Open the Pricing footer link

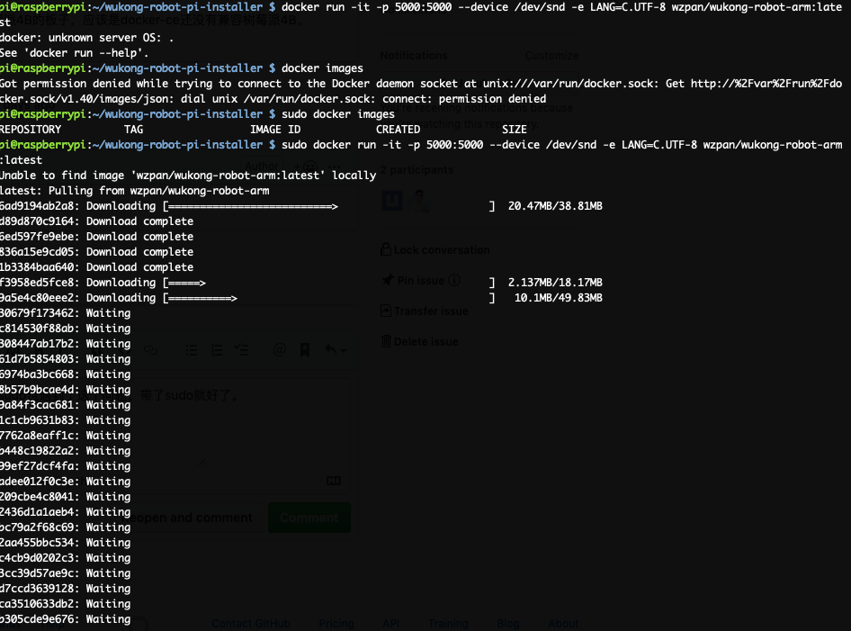coord(336,623)
